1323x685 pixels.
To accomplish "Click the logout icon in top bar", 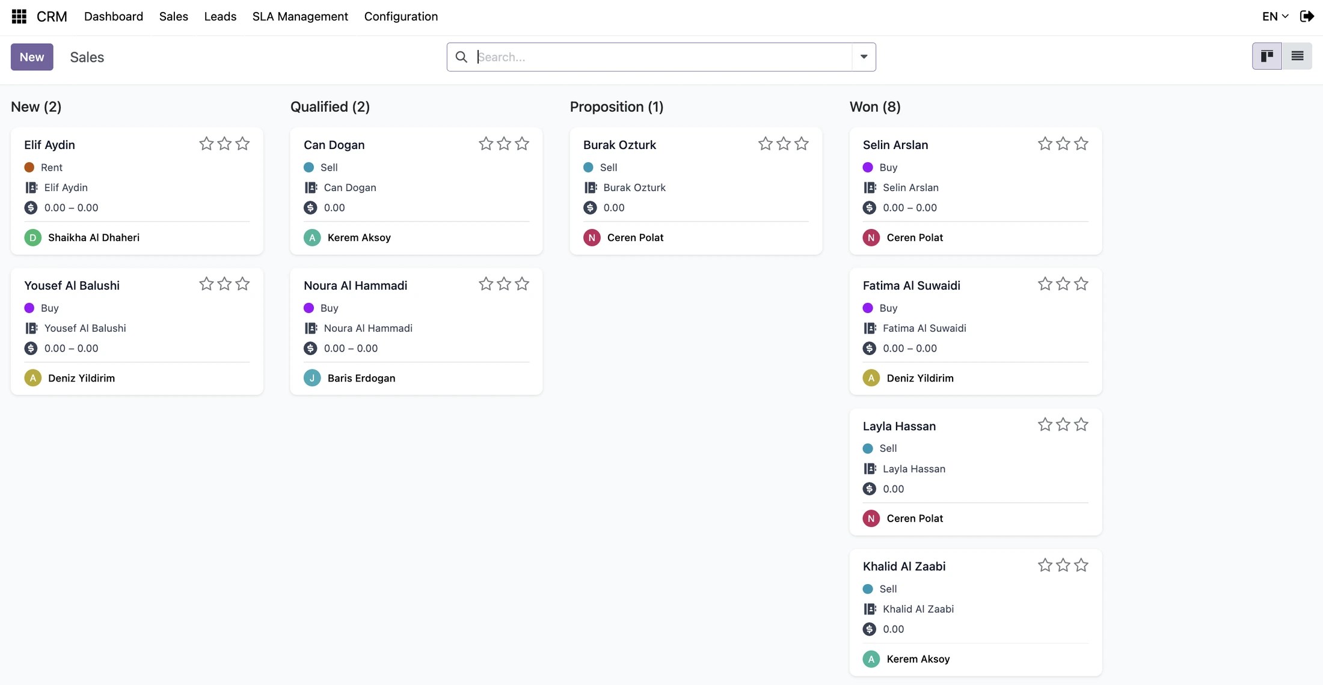I will [1307, 16].
